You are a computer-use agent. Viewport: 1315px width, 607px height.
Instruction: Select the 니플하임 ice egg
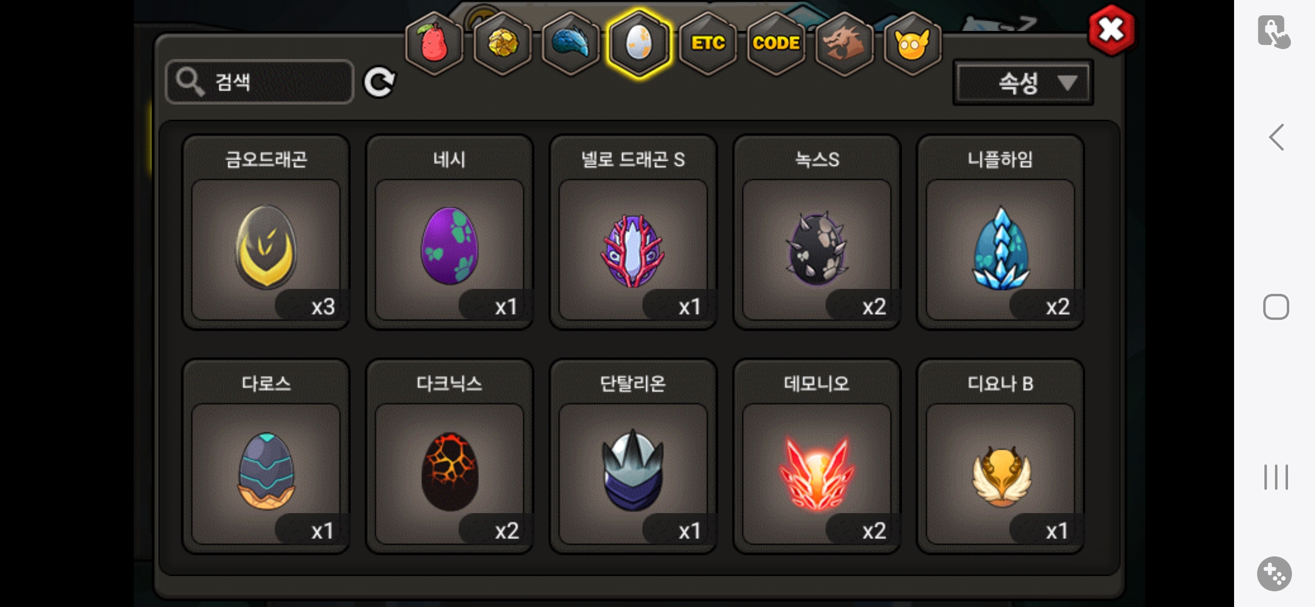click(x=1000, y=232)
